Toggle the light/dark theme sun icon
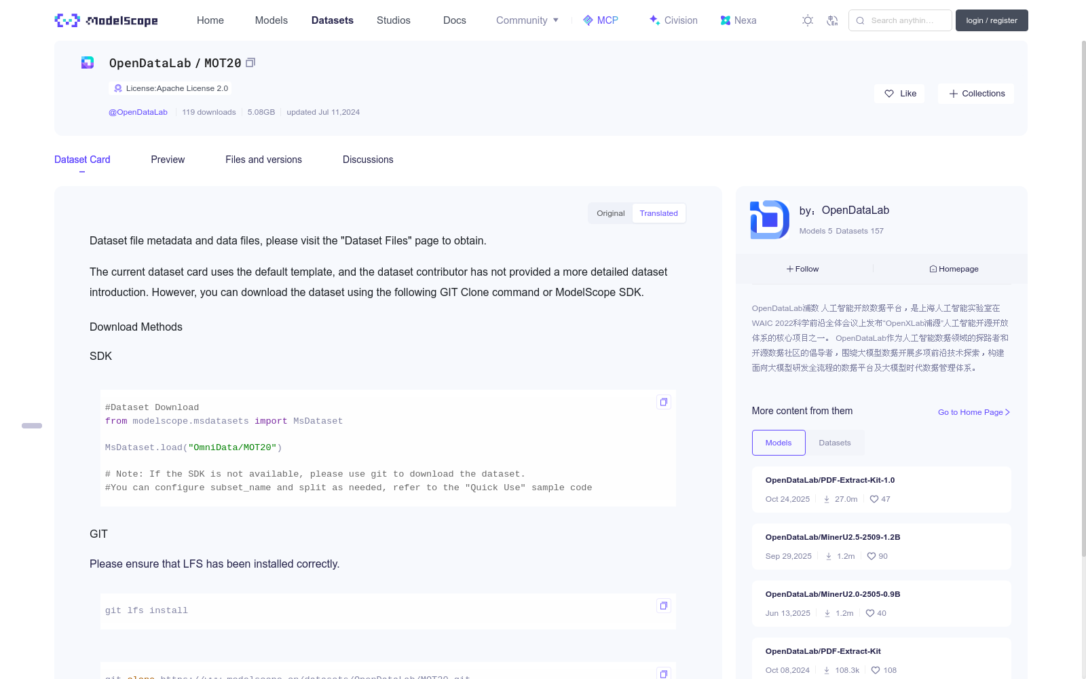The height and width of the screenshot is (679, 1086). (x=808, y=20)
